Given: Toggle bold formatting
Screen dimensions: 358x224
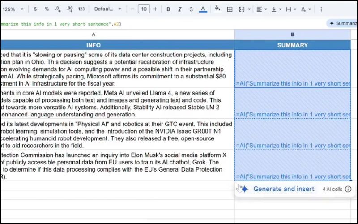Looking at the screenshot, I should (x=168, y=9).
